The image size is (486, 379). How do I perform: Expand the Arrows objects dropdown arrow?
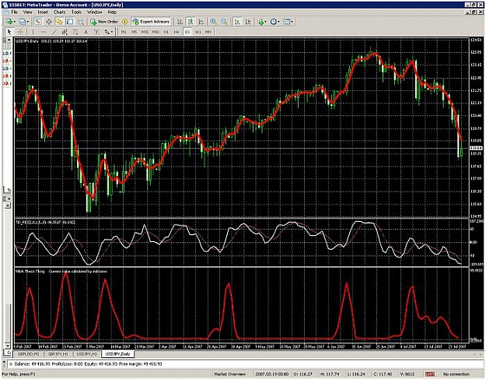click(x=112, y=32)
